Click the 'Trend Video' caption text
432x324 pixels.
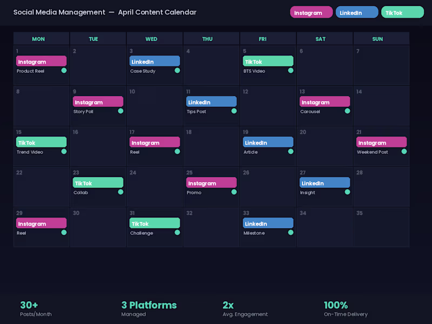point(30,152)
